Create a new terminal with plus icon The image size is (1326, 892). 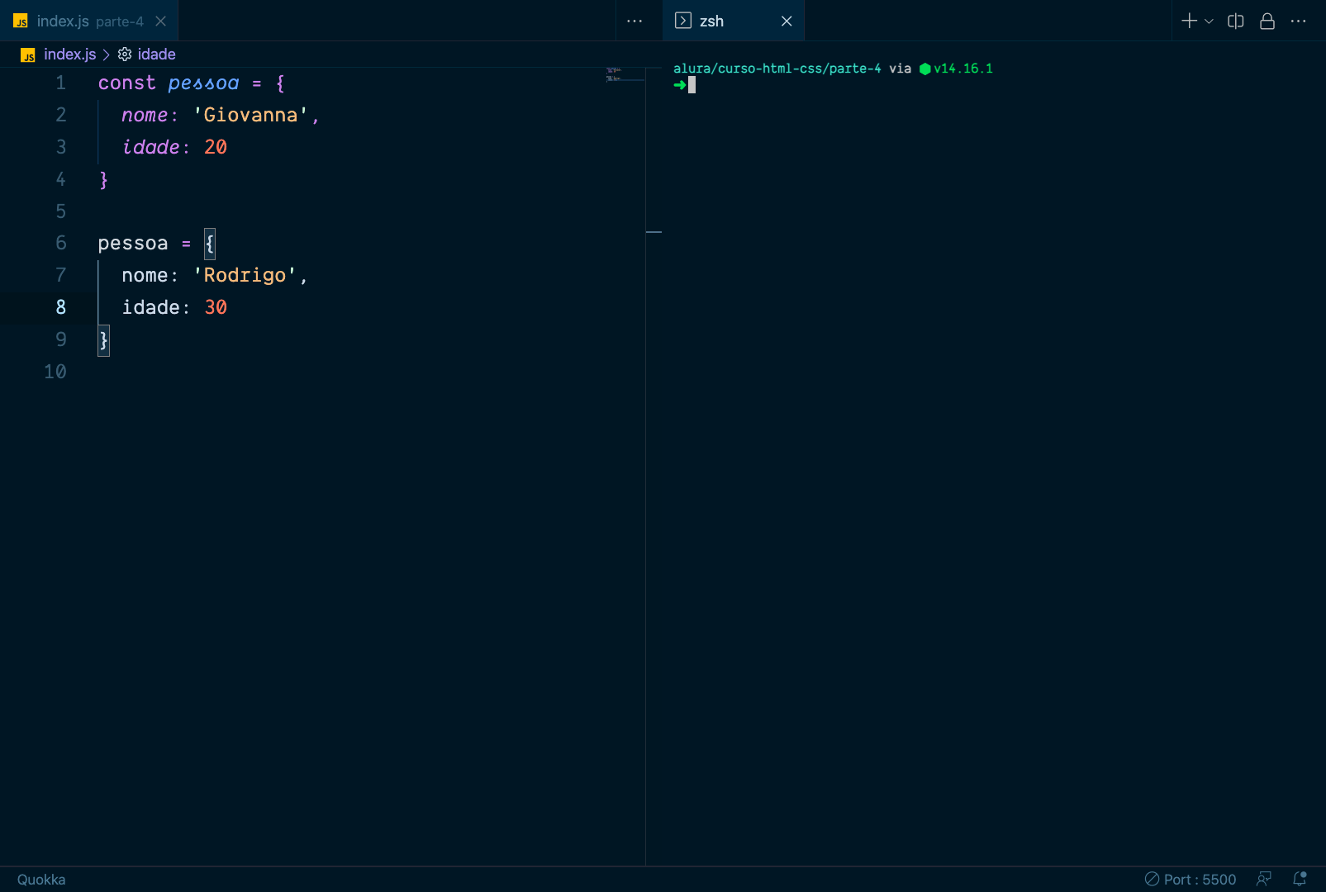pos(1189,21)
